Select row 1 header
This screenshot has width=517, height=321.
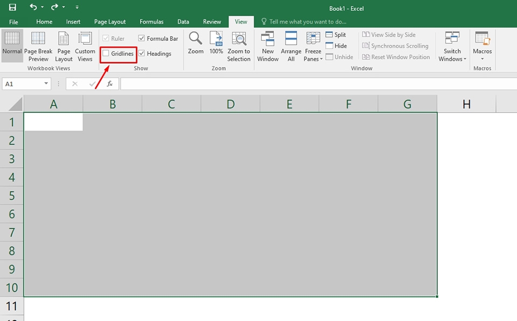[x=12, y=122]
